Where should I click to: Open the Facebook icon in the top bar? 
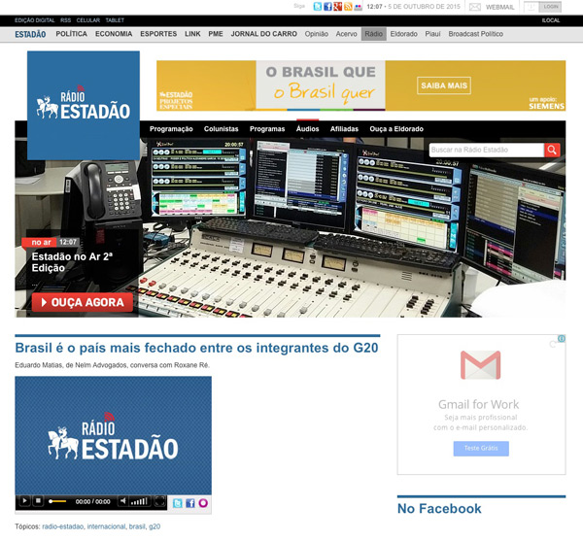[x=327, y=7]
